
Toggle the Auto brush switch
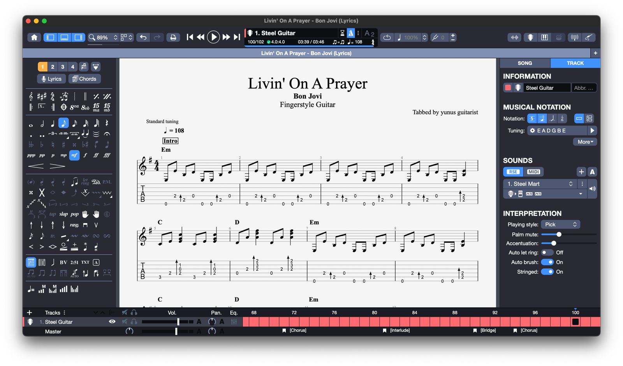point(547,262)
